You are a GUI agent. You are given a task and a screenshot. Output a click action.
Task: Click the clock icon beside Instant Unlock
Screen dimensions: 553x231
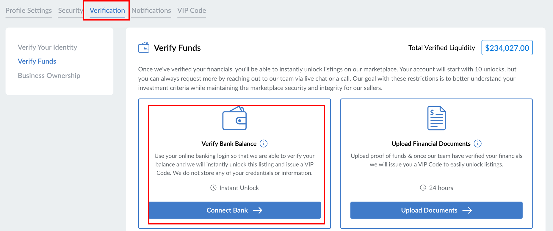click(213, 188)
